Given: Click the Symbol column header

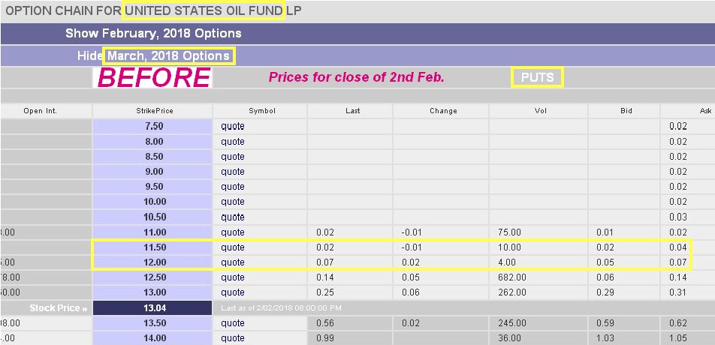Looking at the screenshot, I should coord(261,110).
